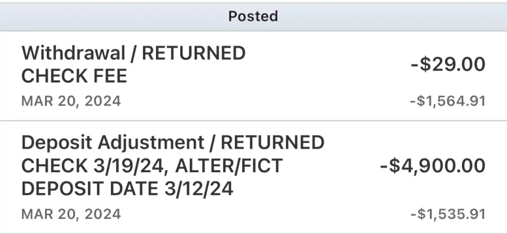Tap the words Deposit Adjustment
507x234 pixels.
point(113,143)
